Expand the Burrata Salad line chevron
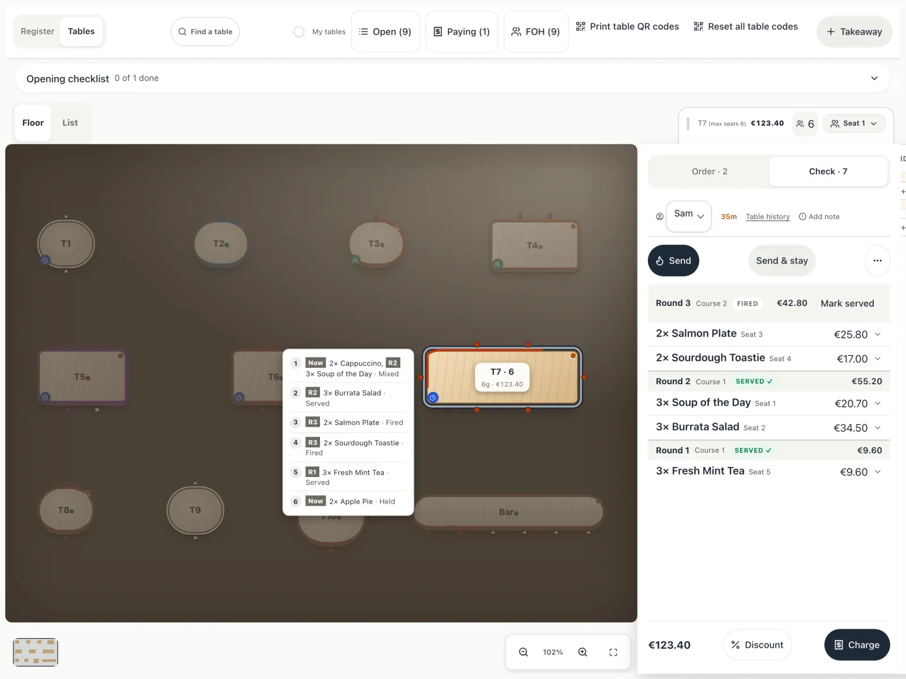Image resolution: width=906 pixels, height=679 pixels. [x=878, y=428]
